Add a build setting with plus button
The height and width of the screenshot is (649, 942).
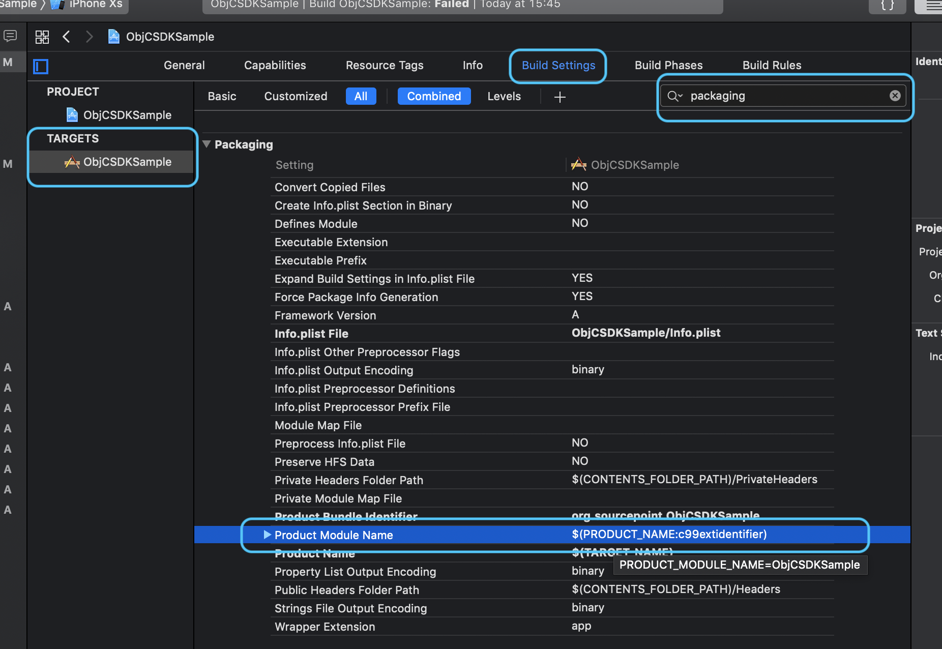click(560, 97)
